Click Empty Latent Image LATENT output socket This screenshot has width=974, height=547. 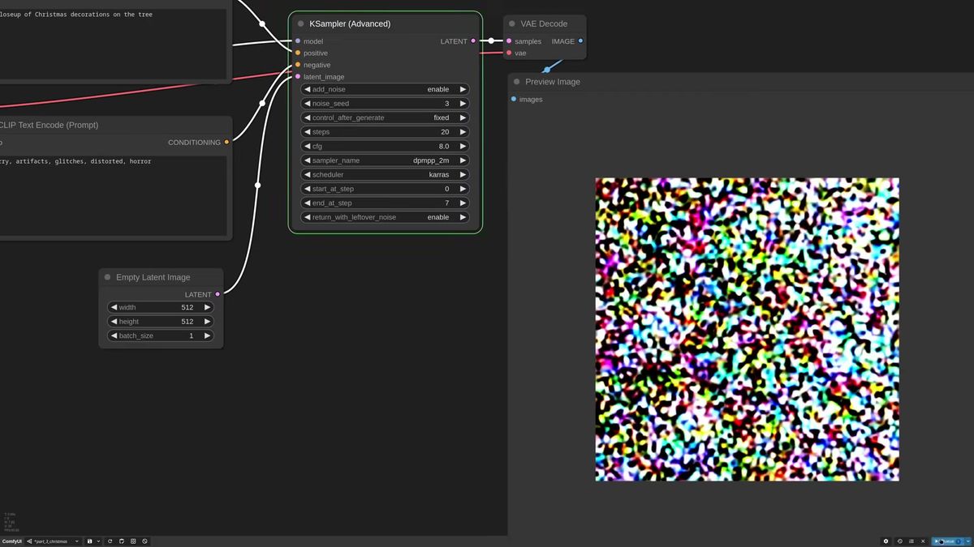[x=218, y=294]
